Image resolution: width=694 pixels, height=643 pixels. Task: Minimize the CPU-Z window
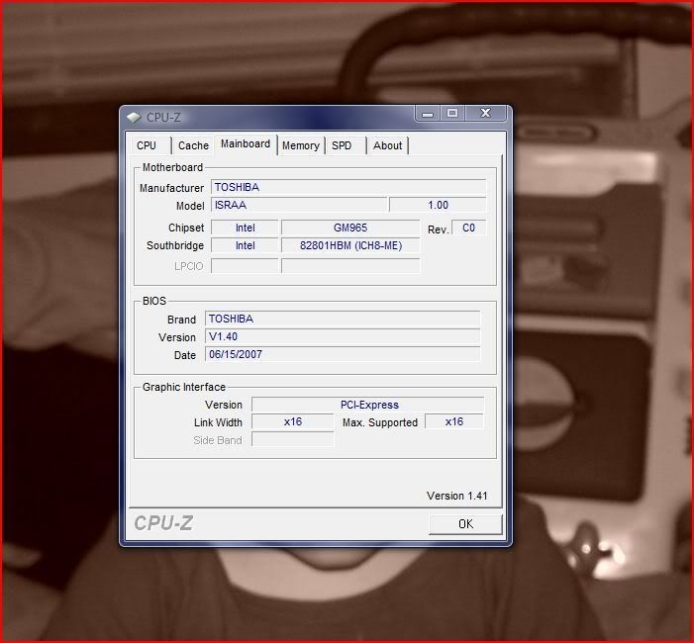click(x=429, y=114)
